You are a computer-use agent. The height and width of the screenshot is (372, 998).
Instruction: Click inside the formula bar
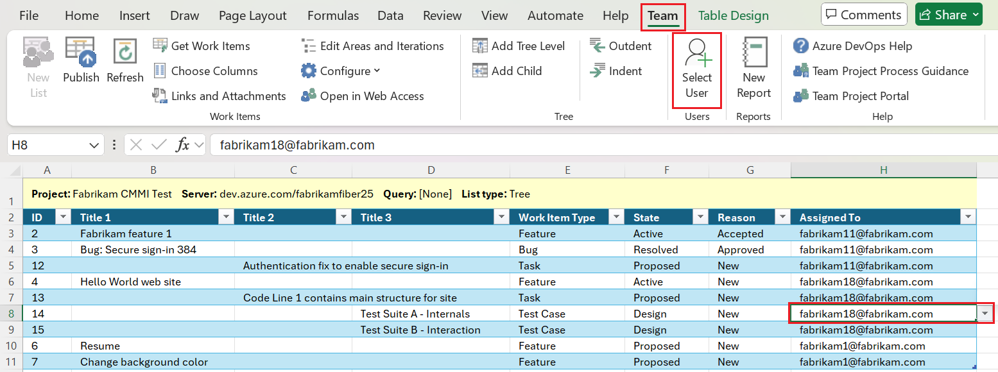[449, 144]
